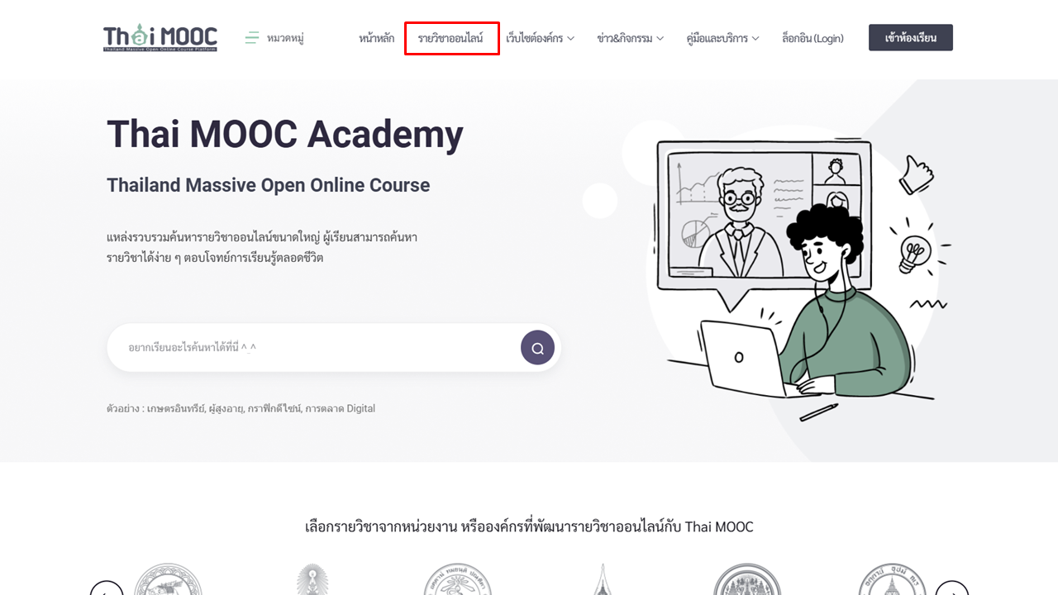This screenshot has height=595, width=1058.
Task: Select the first university emblem logo
Action: coord(169,579)
